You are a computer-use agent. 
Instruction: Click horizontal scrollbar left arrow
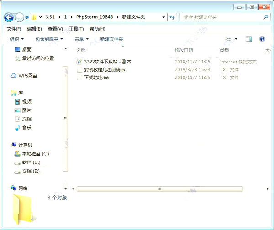point(73,189)
